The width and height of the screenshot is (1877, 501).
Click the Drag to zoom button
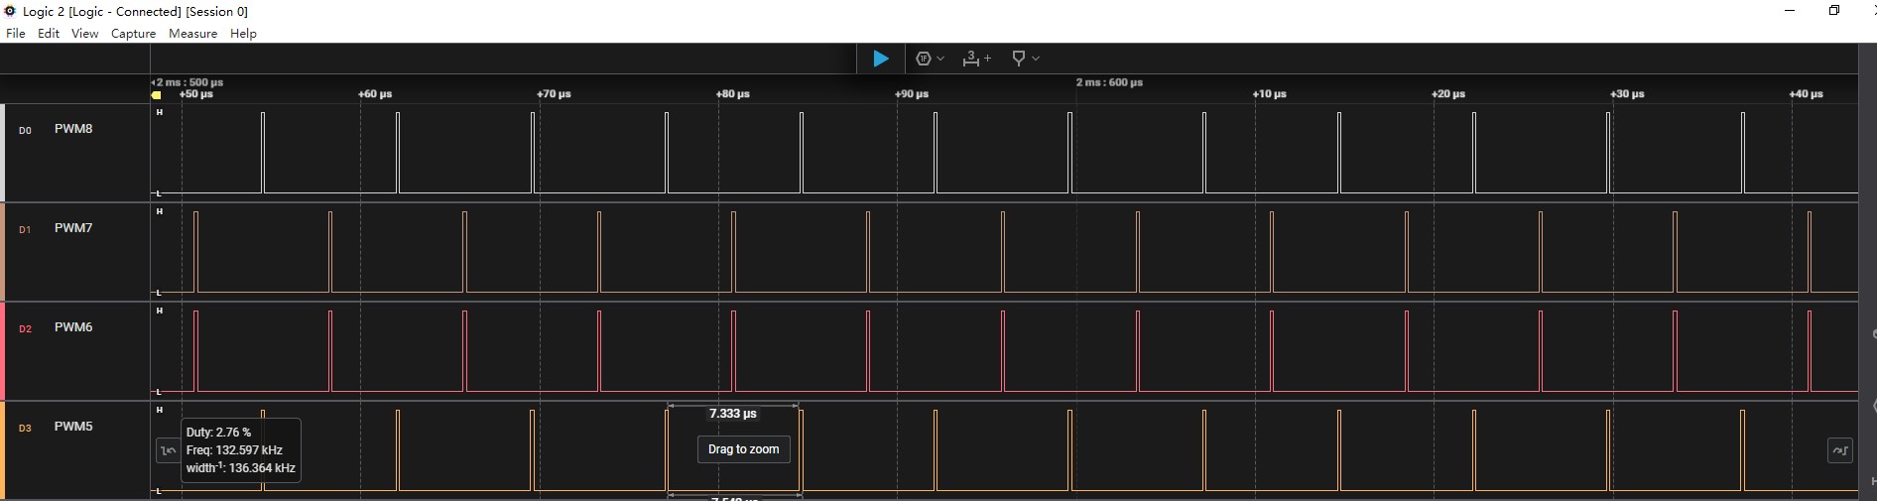click(744, 449)
